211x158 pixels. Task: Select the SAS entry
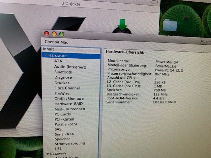58,129
